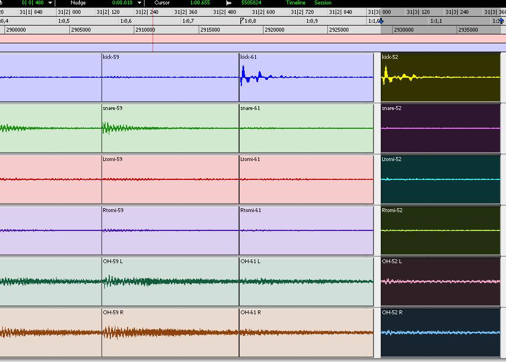506x362 pixels.
Task: Select the Ltomi-59 clip
Action: [x=170, y=179]
